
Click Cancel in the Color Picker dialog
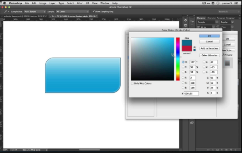tap(209, 41)
